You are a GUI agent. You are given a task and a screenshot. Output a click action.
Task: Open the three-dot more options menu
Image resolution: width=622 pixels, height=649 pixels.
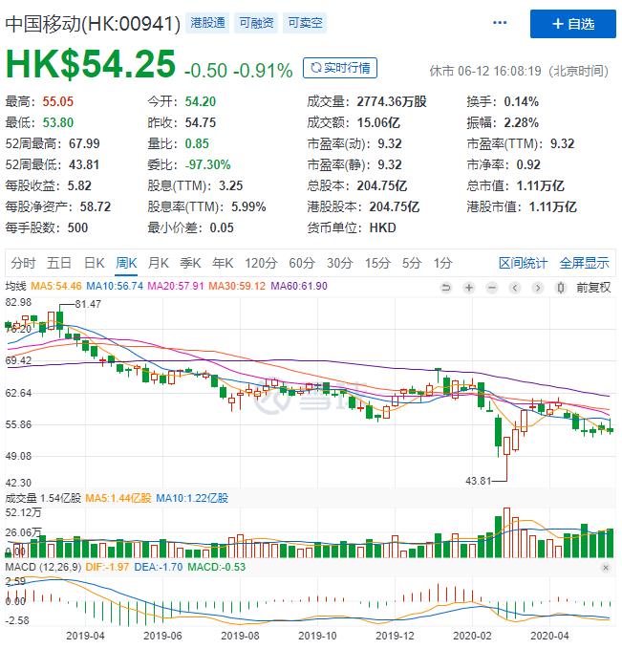[500, 23]
